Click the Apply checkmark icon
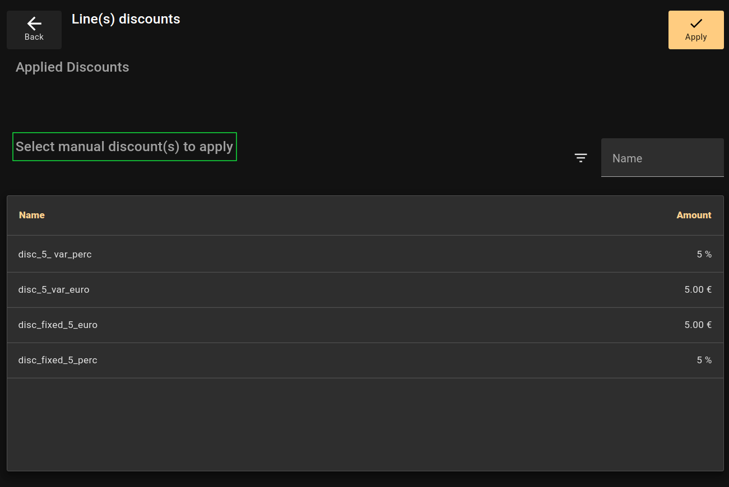 pos(696,23)
